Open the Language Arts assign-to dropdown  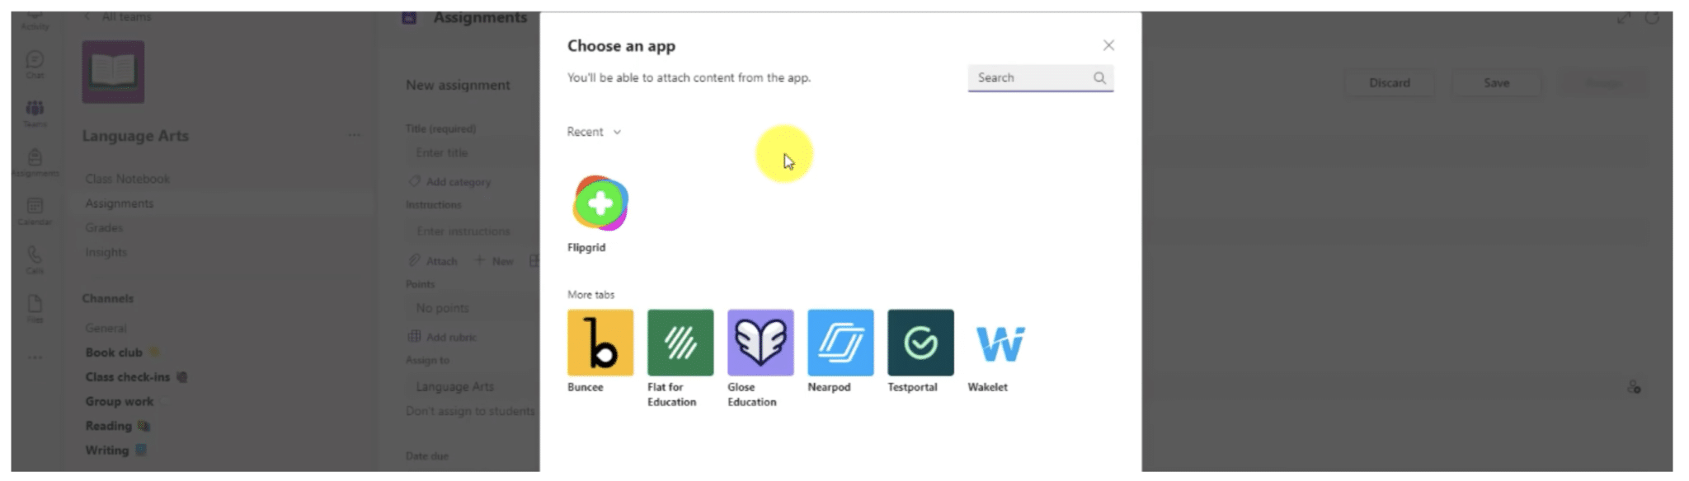pyautogui.click(x=474, y=386)
